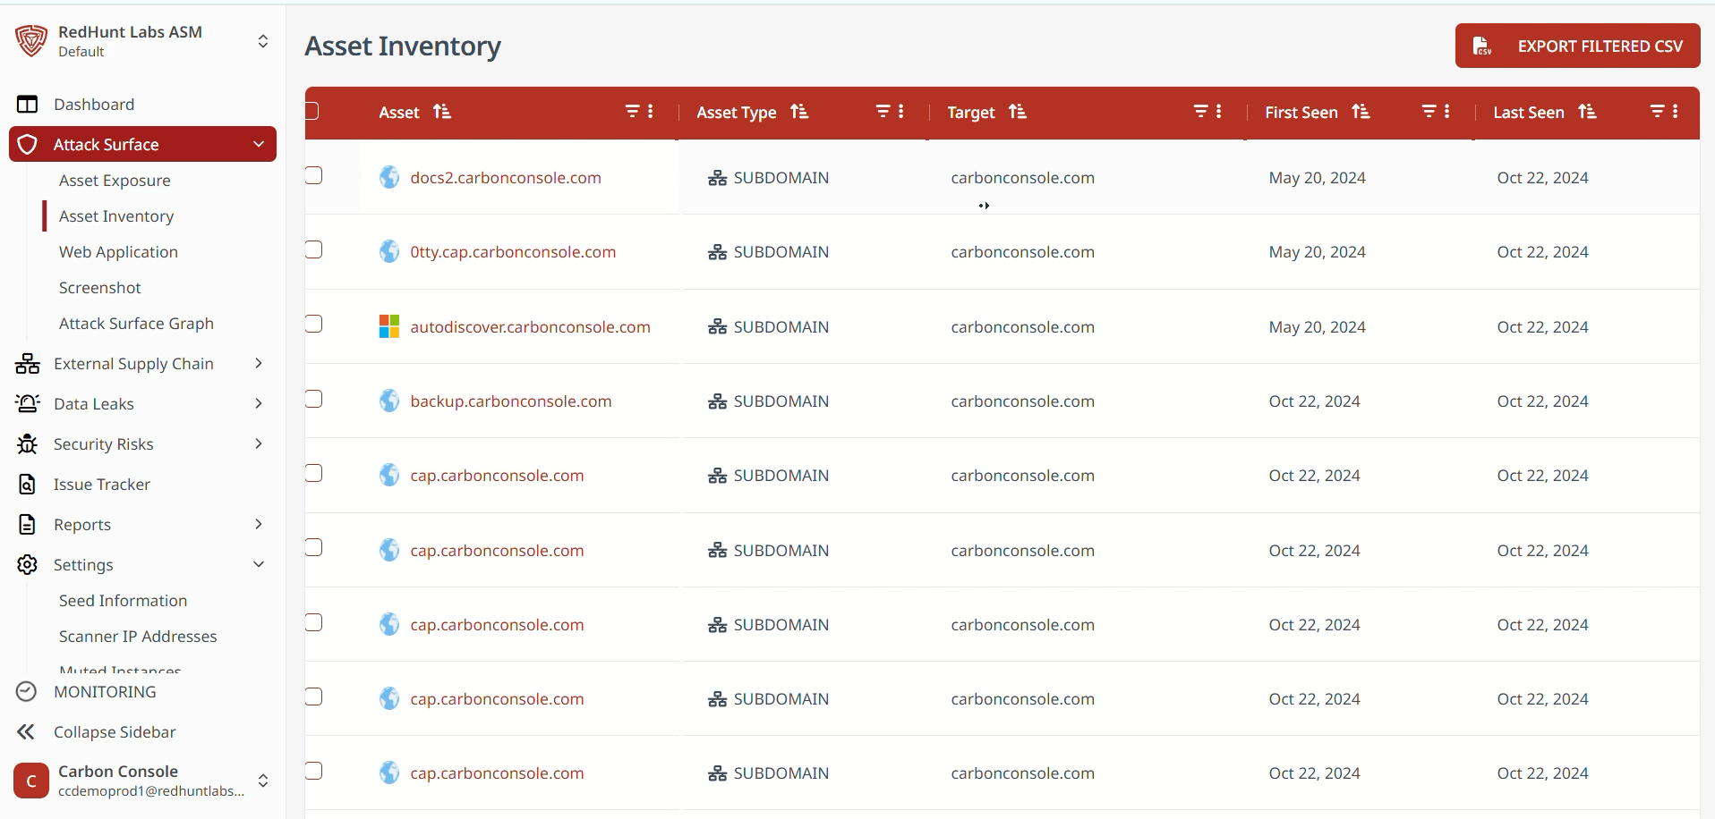
Task: Click the Reports file icon
Action: coord(28,525)
